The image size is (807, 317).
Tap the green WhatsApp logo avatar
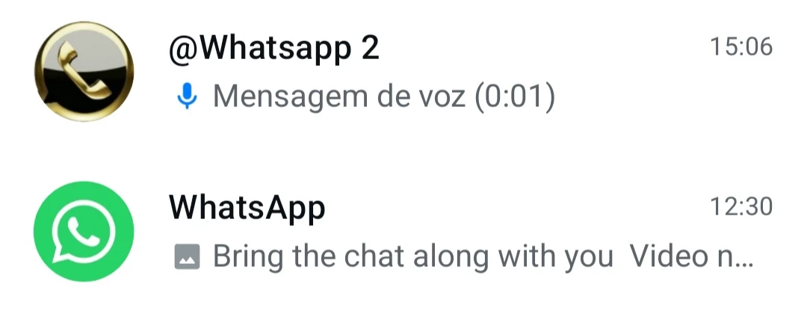click(84, 231)
